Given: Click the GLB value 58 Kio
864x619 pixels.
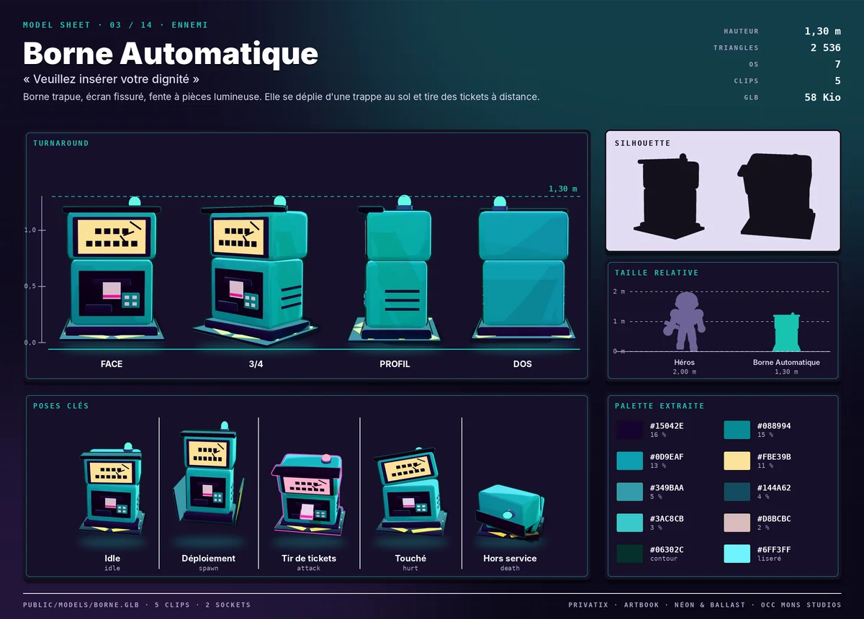Looking at the screenshot, I should coord(822,97).
